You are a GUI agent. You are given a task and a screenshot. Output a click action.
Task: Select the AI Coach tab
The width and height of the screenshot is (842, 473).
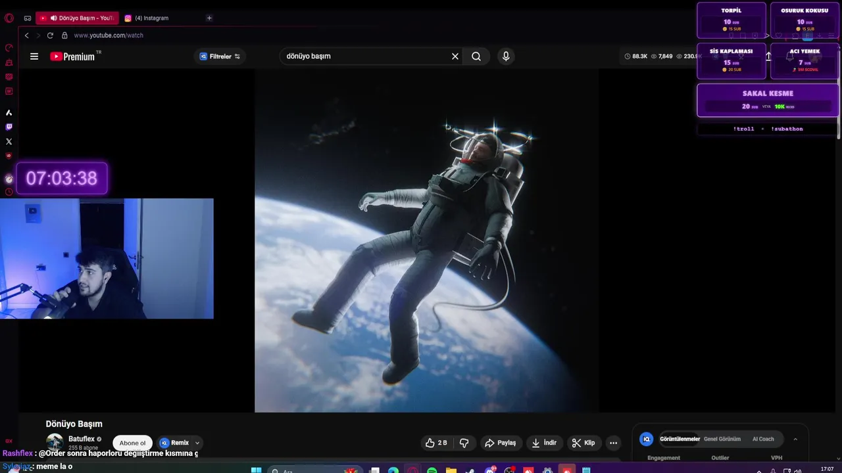click(763, 439)
